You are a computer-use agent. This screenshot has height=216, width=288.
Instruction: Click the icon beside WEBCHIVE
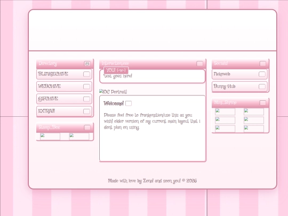pos(86,86)
